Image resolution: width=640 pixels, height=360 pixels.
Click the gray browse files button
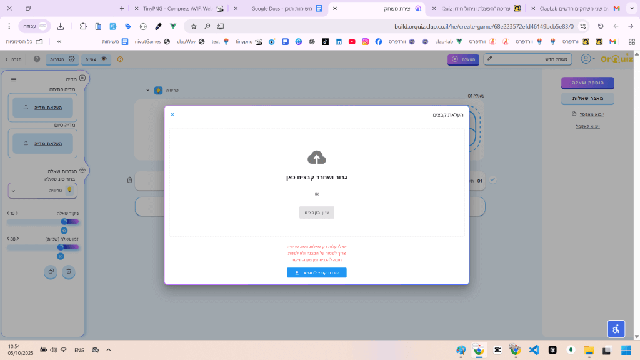pyautogui.click(x=317, y=212)
